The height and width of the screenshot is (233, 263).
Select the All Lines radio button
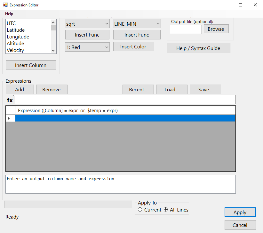click(x=166, y=210)
